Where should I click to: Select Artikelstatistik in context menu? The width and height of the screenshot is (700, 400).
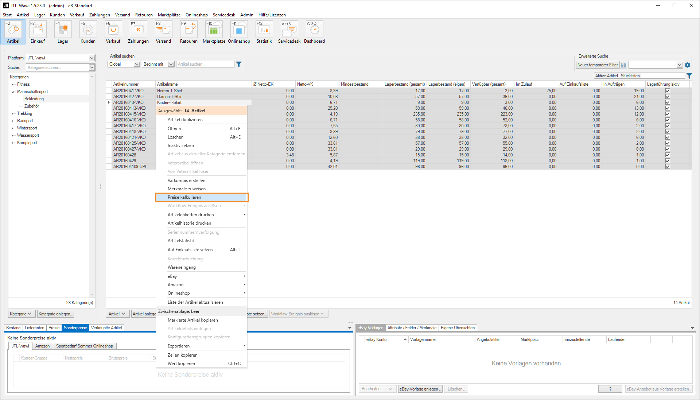pos(202,241)
